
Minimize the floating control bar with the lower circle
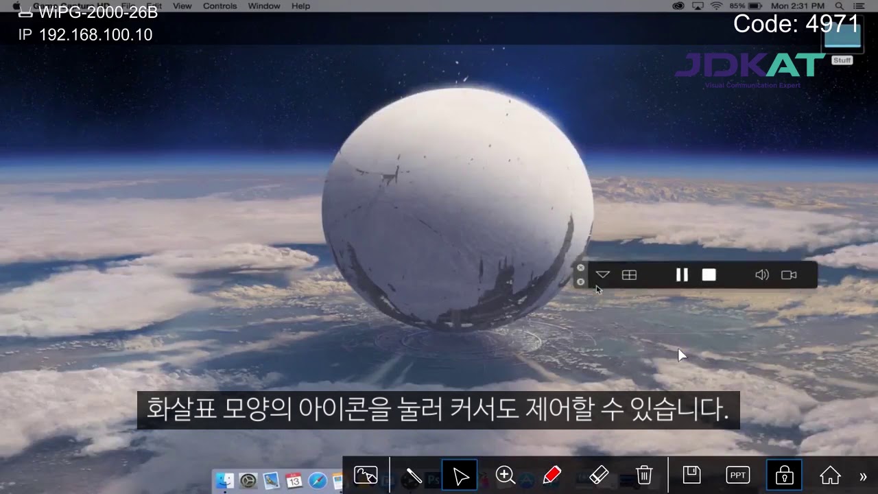point(580,282)
